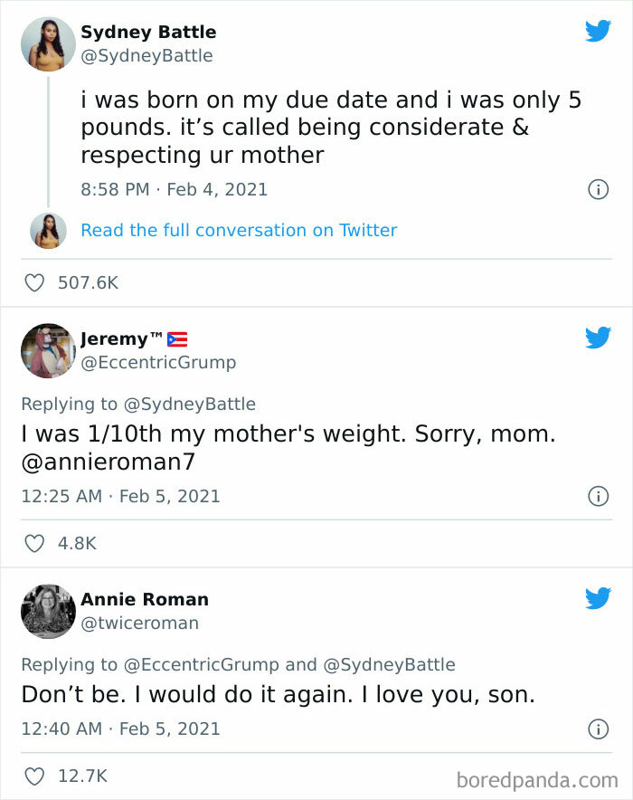
Task: Click Read the full conversation on Twitter
Action: (x=239, y=230)
